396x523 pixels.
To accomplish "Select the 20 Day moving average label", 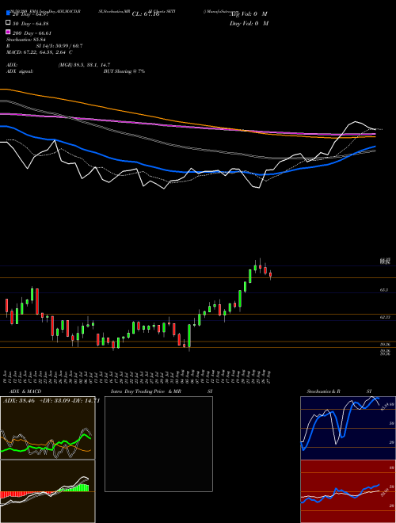I will (x=31, y=14).
